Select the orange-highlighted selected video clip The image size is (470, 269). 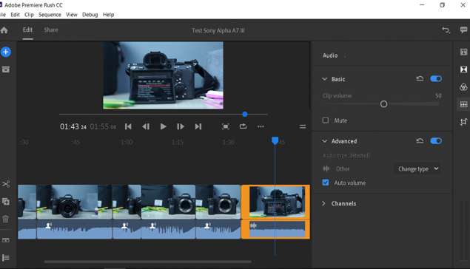(275, 202)
